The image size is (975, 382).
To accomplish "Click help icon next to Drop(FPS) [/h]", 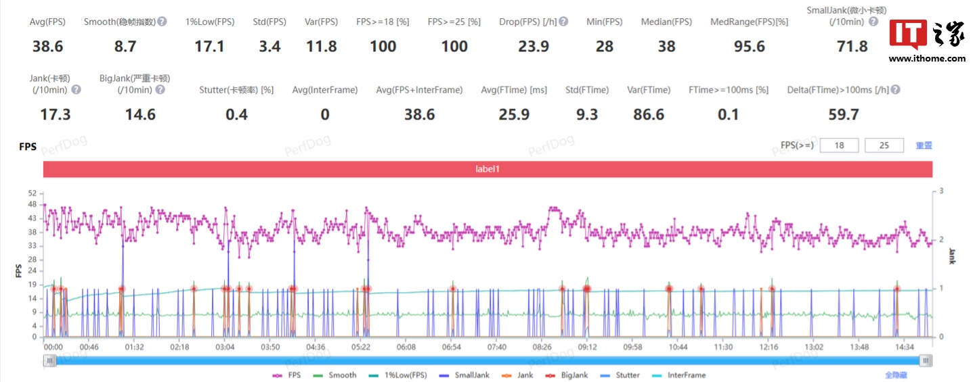I will tap(563, 22).
